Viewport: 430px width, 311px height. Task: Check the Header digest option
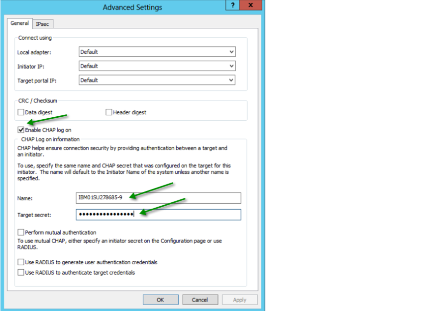click(x=109, y=112)
